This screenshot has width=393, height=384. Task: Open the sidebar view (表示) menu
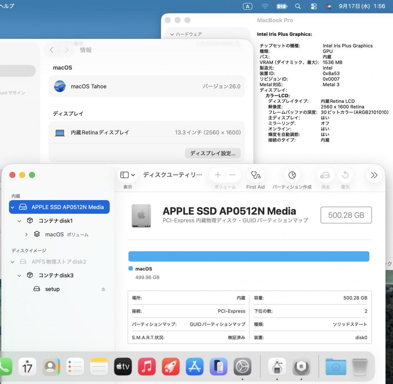tap(128, 175)
